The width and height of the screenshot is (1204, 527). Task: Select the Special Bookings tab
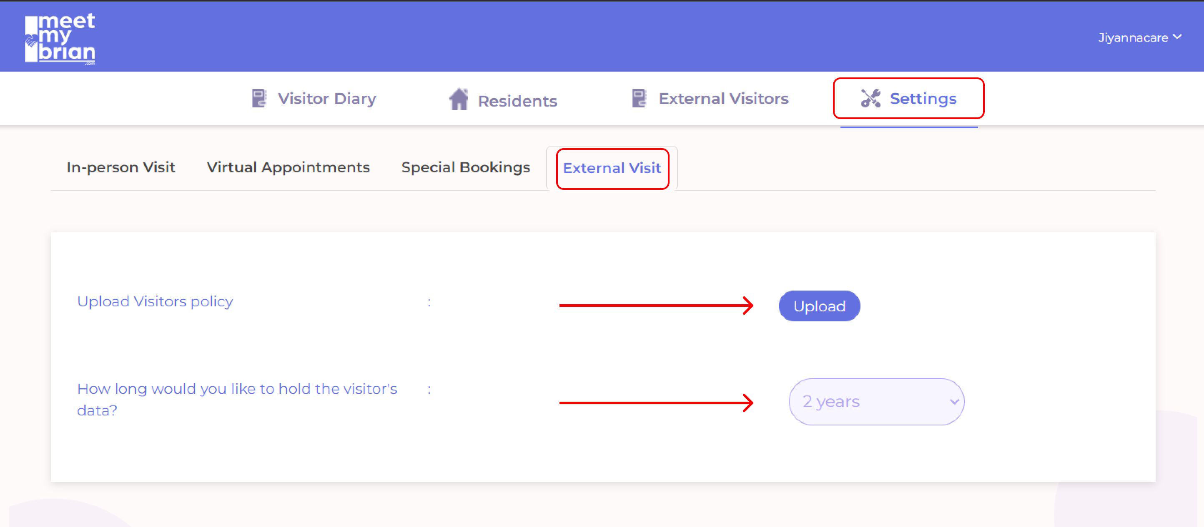point(466,167)
